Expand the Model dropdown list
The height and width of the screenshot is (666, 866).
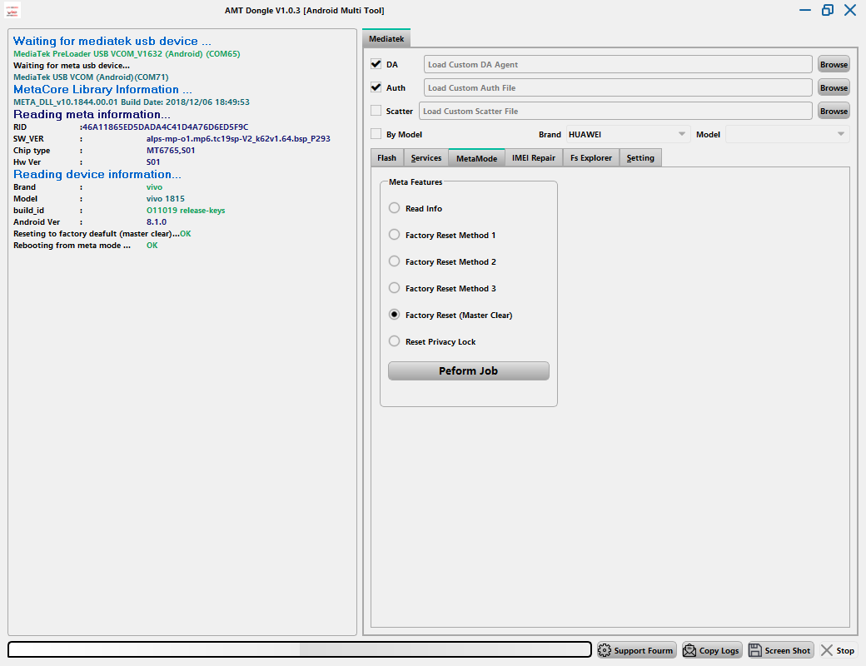pyautogui.click(x=788, y=134)
